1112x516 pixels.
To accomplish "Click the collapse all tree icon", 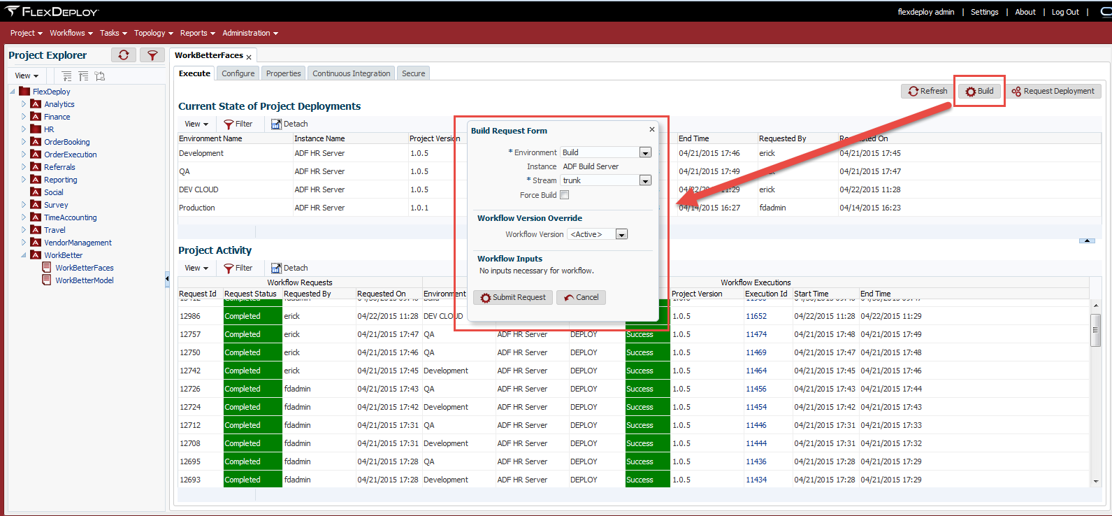I will click(x=83, y=76).
